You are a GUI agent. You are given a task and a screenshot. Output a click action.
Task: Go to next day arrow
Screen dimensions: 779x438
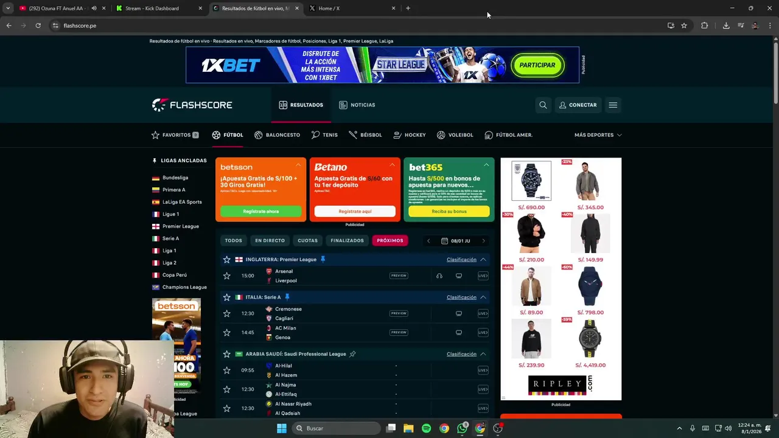pyautogui.click(x=484, y=241)
